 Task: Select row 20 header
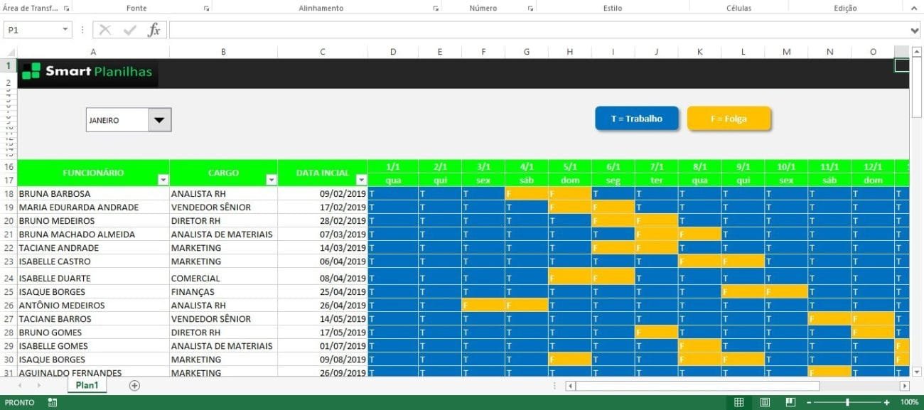coord(9,221)
